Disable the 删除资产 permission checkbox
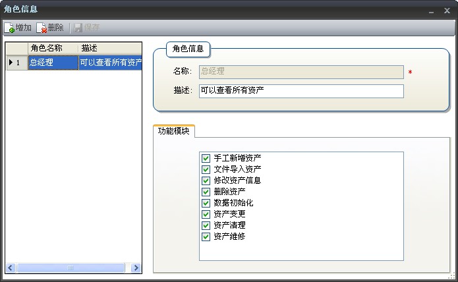The image size is (458, 282). click(206, 192)
